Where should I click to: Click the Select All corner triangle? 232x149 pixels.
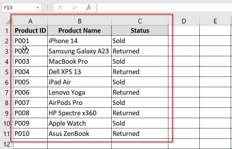(x=9, y=21)
